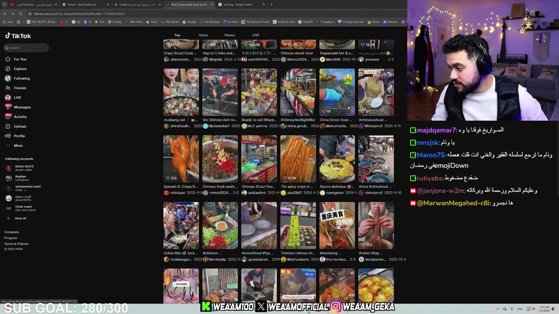Open the Shopify bookmark
This screenshot has width=559, height=314.
(x=189, y=22)
